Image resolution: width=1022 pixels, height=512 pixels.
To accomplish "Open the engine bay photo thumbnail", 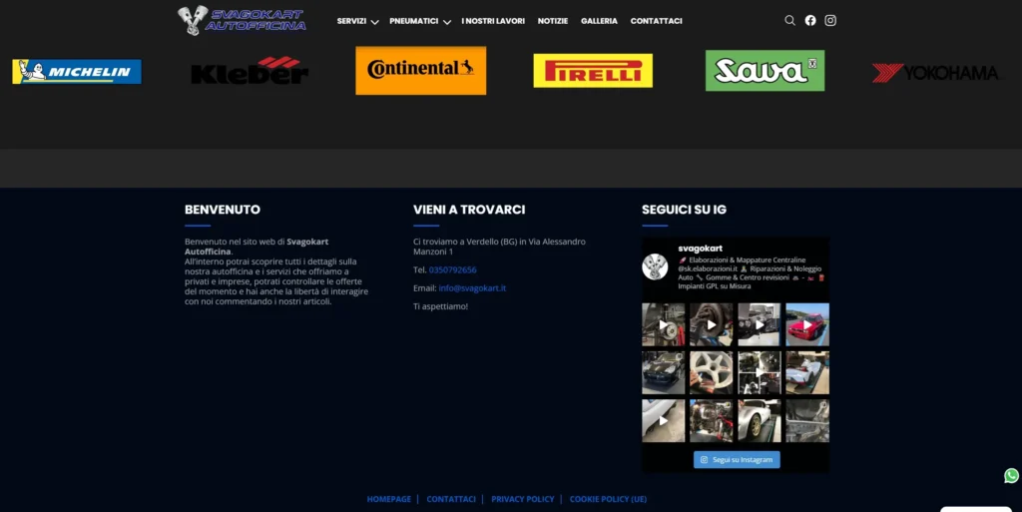I will click(711, 421).
